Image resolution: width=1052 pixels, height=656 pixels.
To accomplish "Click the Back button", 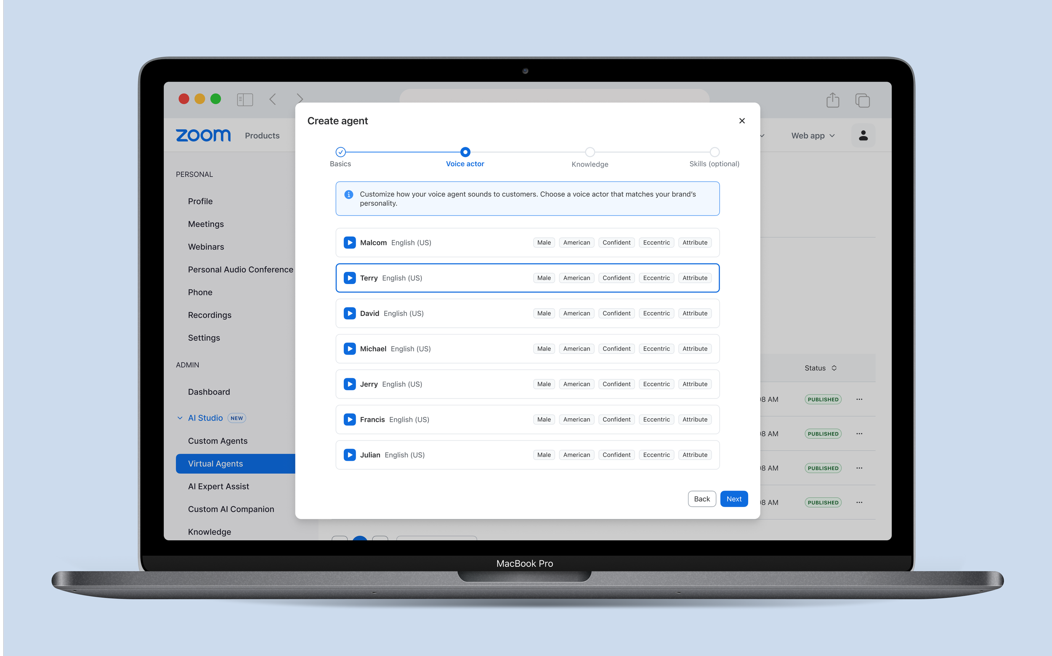I will pos(701,499).
